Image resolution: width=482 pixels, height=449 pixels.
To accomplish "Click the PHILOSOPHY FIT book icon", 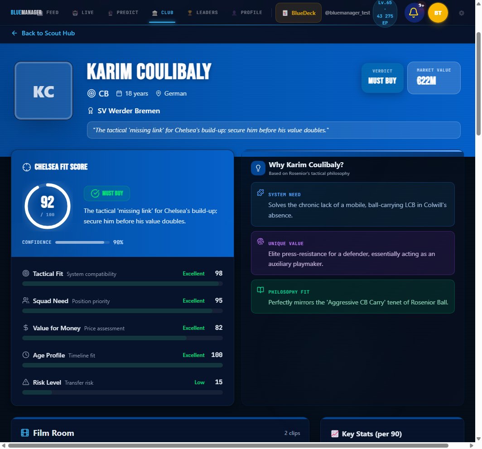I will tap(260, 290).
